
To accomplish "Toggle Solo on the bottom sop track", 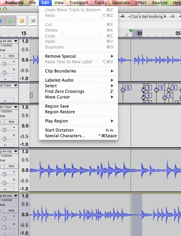I will pos(11,211).
